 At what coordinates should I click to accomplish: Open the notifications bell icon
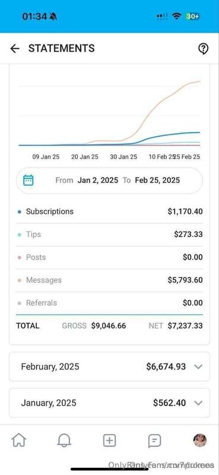tap(64, 440)
